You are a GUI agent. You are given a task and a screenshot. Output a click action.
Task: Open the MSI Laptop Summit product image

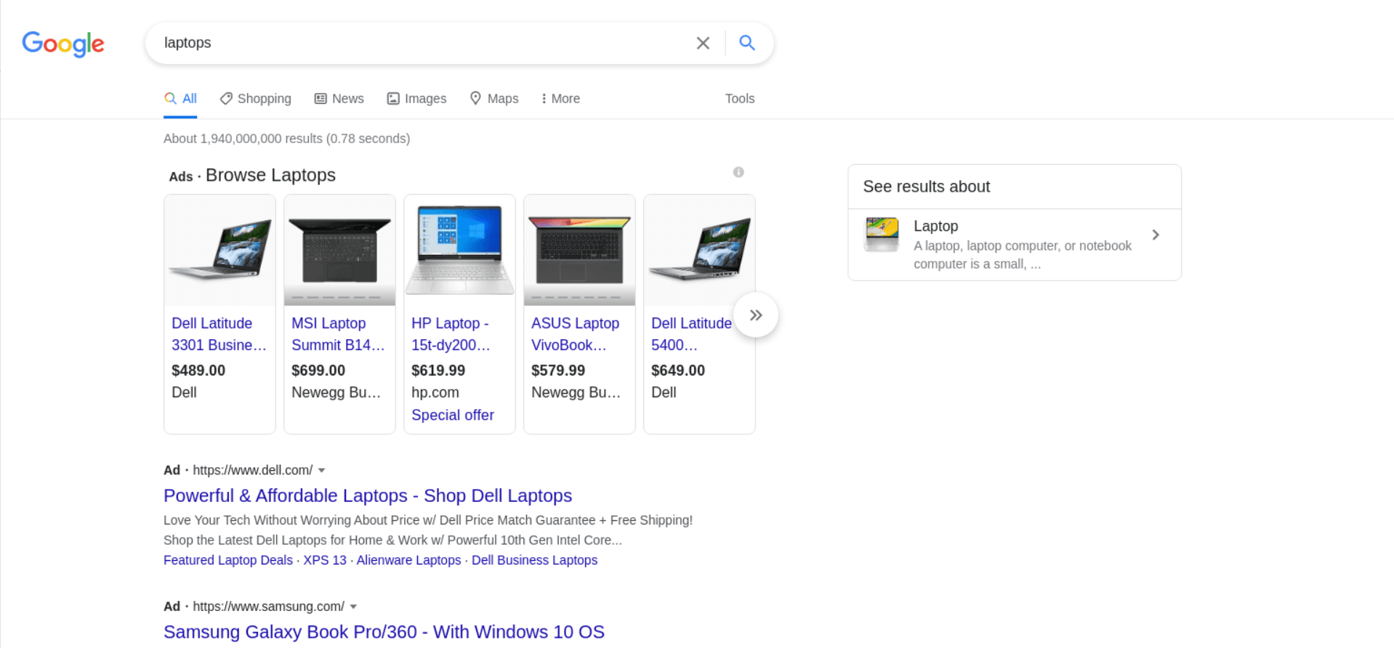click(339, 250)
